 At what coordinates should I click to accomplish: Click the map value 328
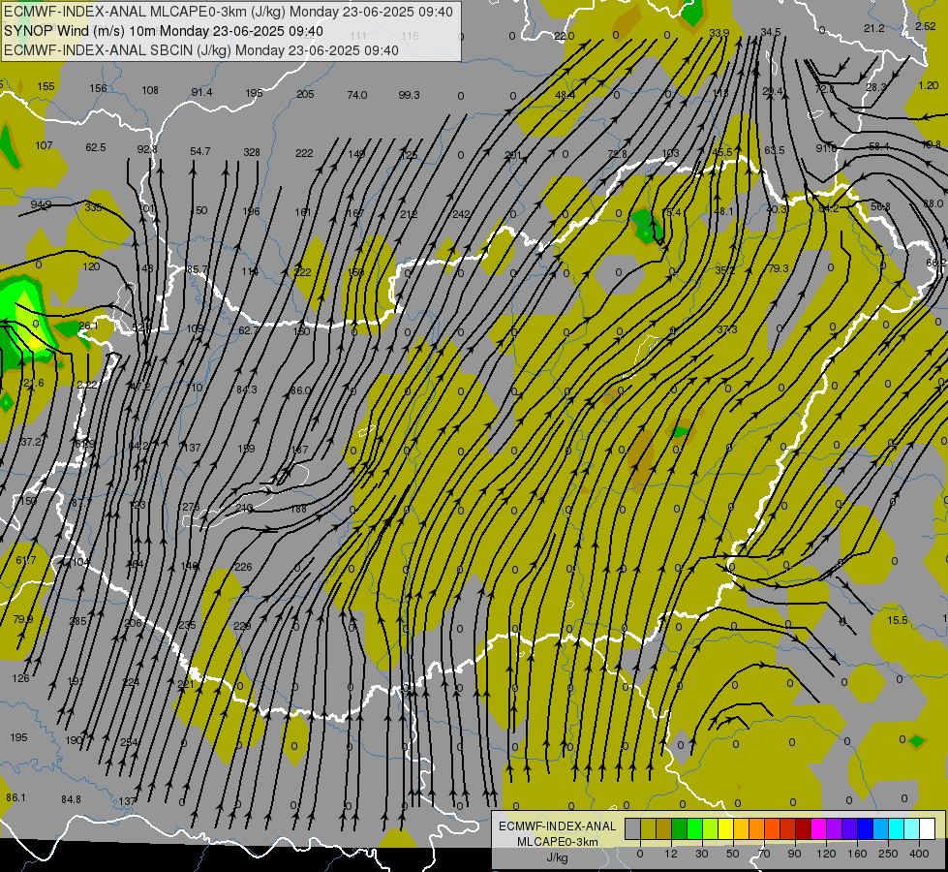252,152
